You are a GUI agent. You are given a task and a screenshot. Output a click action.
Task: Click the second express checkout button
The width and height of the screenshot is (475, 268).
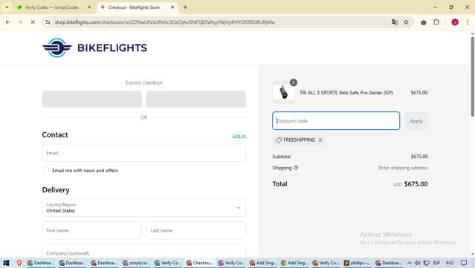pos(196,99)
